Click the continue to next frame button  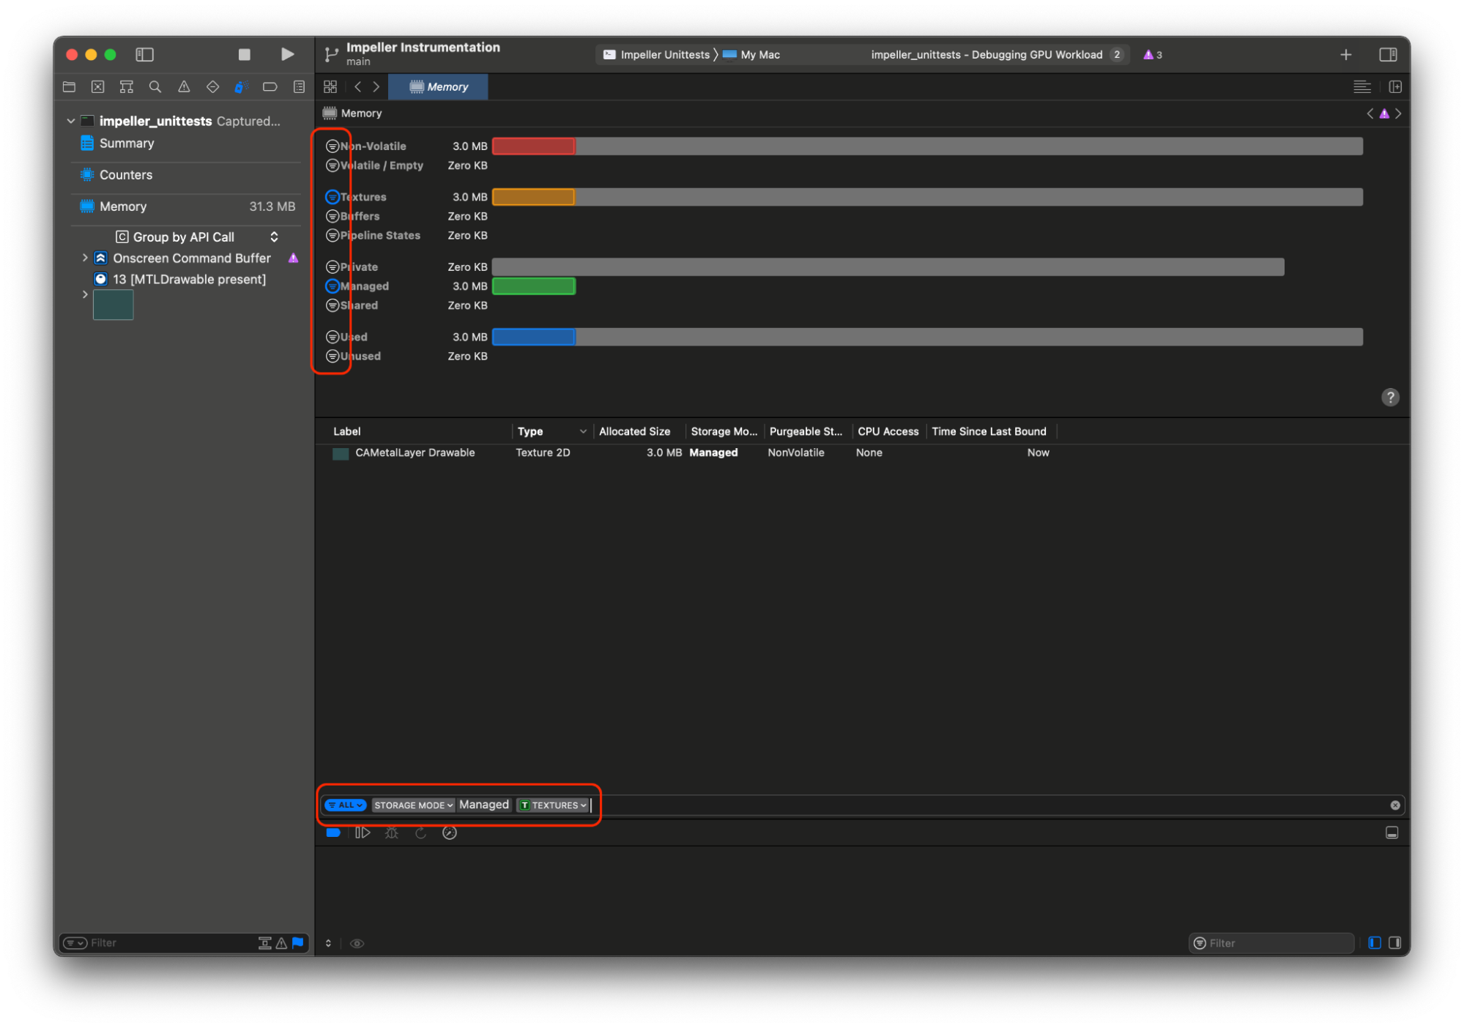pyautogui.click(x=363, y=833)
